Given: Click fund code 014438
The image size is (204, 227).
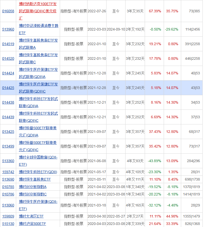Looking at the screenshot, I should point(8,103).
